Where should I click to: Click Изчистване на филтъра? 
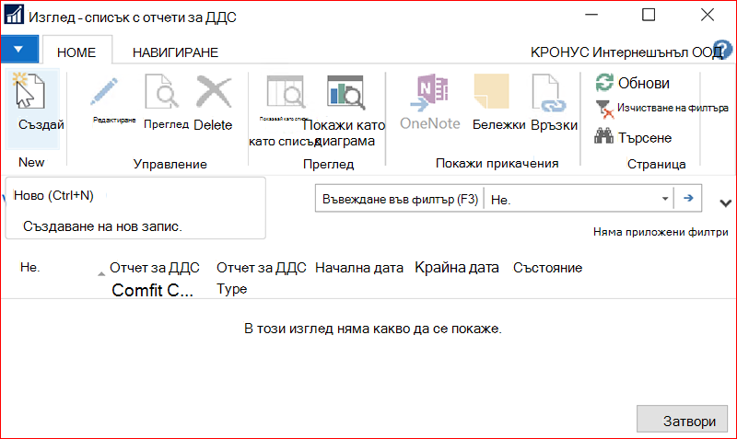(661, 109)
